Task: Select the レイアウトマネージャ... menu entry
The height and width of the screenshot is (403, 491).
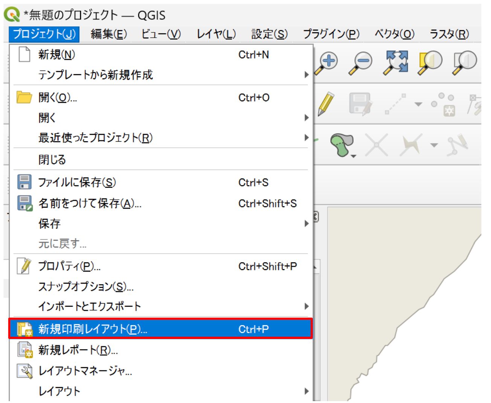Action: [x=161, y=371]
